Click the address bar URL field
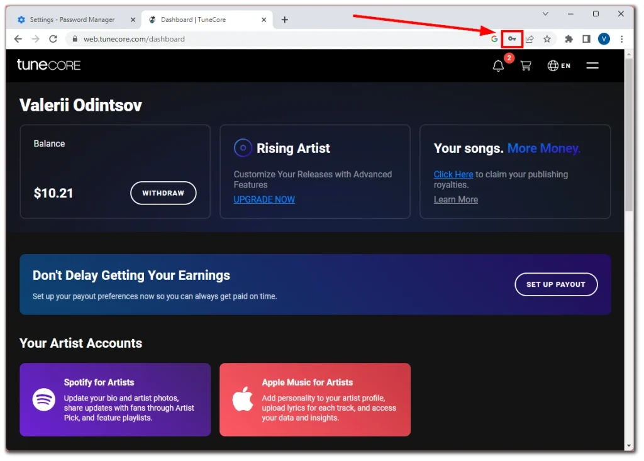 click(279, 39)
